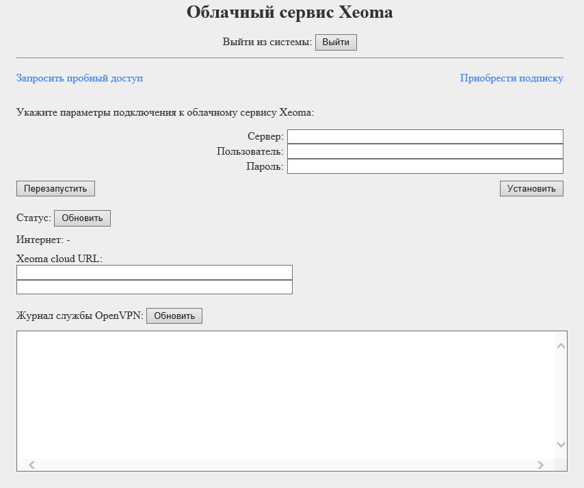
Task: Open the Запросить пробный доступ link
Action: [80, 78]
